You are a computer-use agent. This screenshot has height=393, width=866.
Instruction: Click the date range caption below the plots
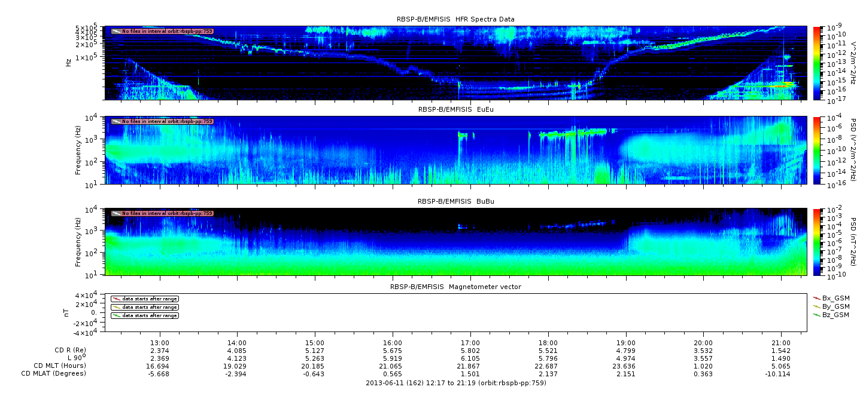point(455,383)
